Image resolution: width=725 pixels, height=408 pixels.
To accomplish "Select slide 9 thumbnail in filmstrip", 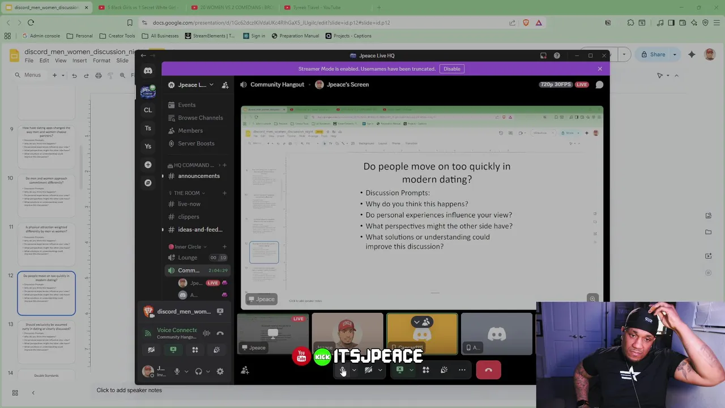I will [46, 146].
